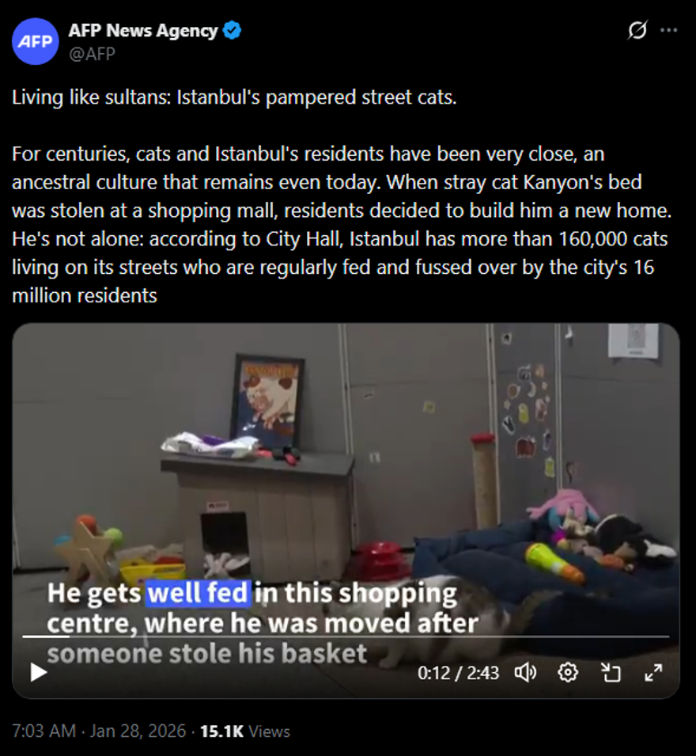
Task: Open Grok explain-this-post icon
Action: tap(637, 30)
